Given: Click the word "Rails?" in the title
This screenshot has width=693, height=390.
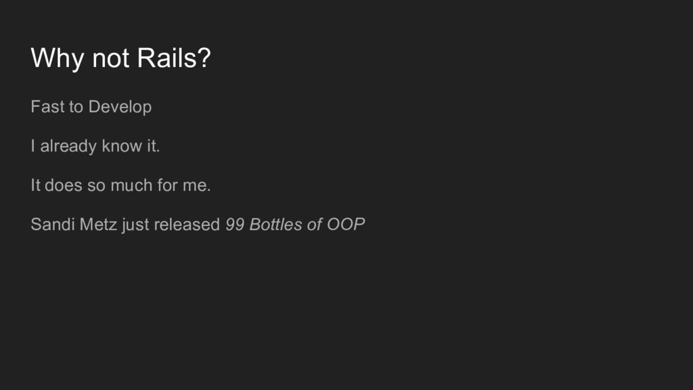Looking at the screenshot, I should pos(174,58).
